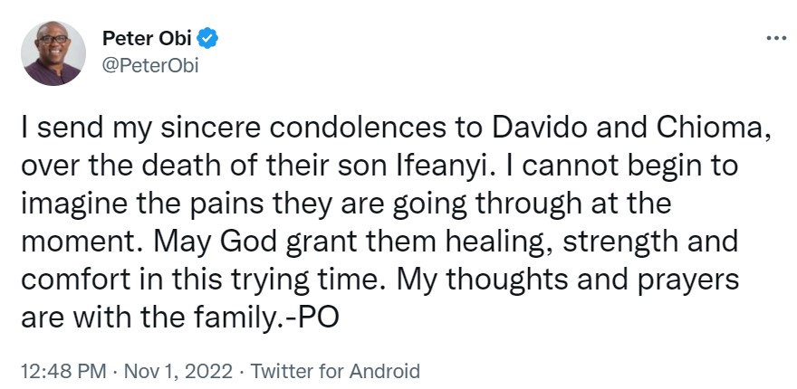
Task: Open the Twitter for Android source link
Action: point(335,371)
